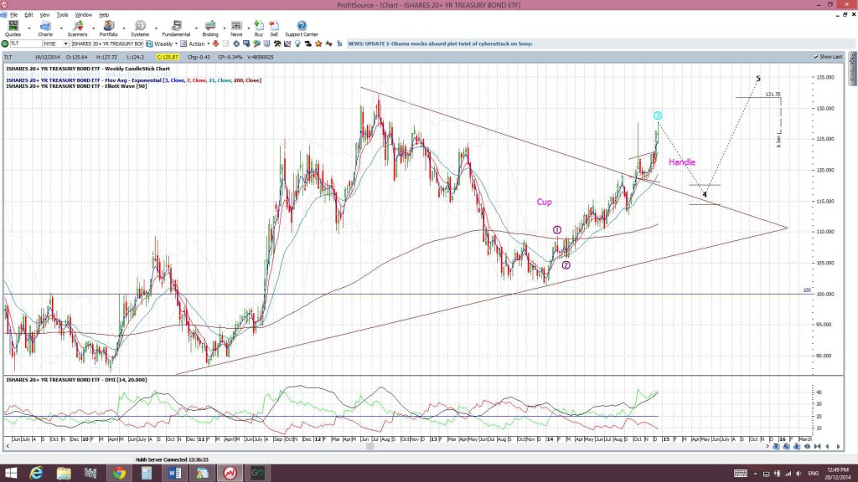This screenshot has width=858, height=482.
Task: Open the Windows Start button
Action: click(10, 474)
